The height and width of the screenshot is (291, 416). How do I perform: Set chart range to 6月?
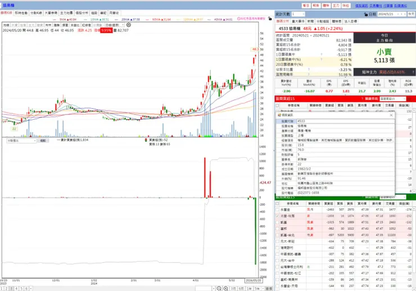pos(241,289)
